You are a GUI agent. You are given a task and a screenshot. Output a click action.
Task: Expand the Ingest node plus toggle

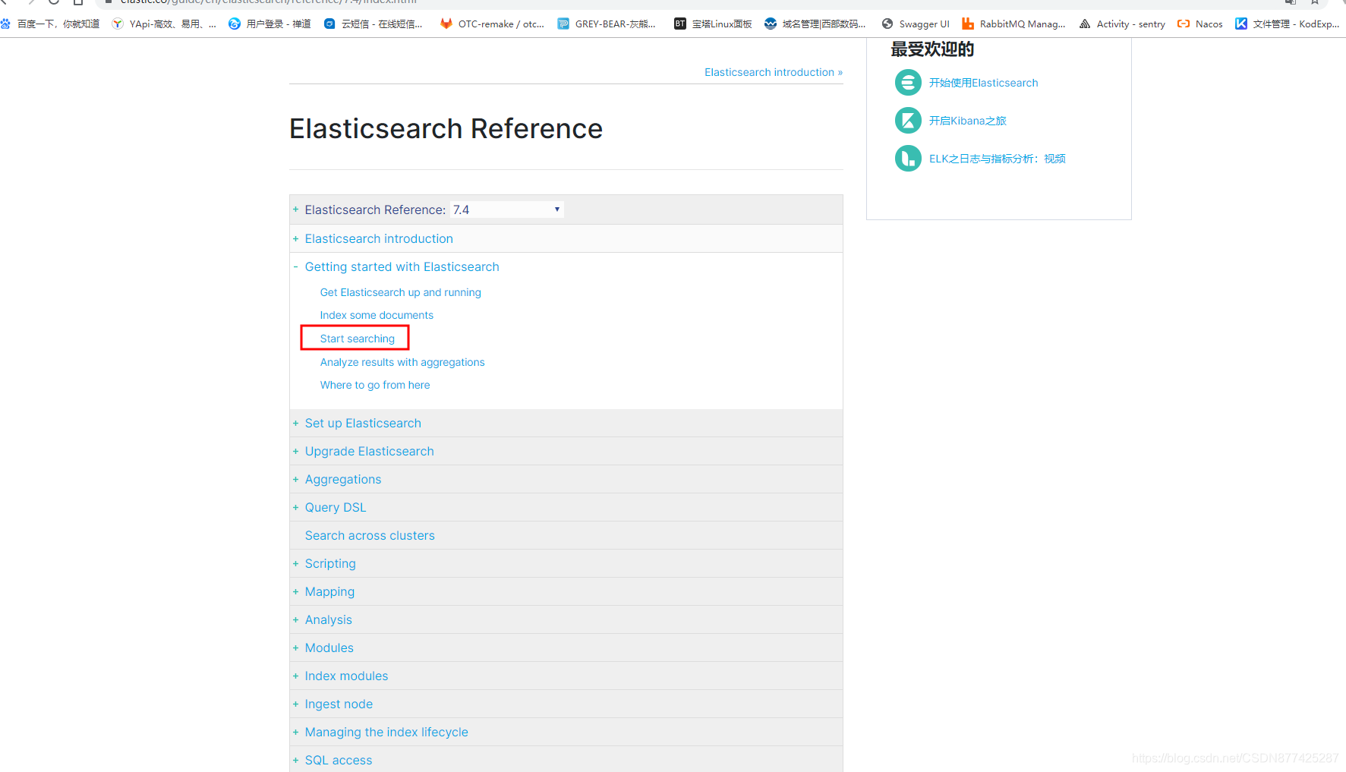295,704
